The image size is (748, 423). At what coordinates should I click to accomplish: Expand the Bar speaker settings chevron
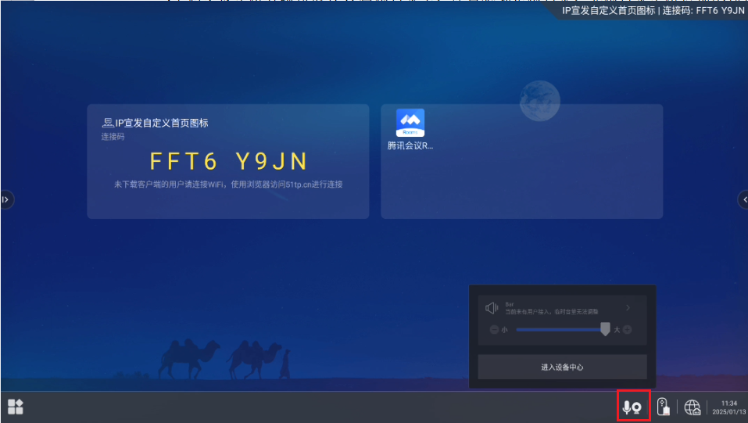pyautogui.click(x=628, y=308)
